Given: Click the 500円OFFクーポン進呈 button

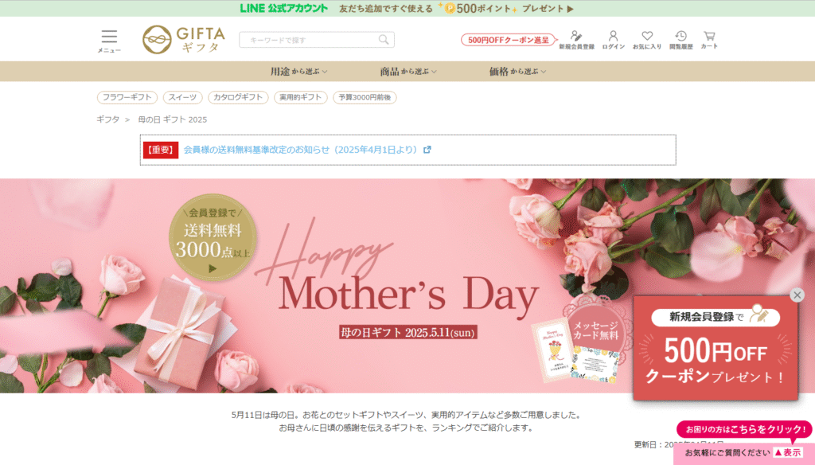Looking at the screenshot, I should pos(509,40).
